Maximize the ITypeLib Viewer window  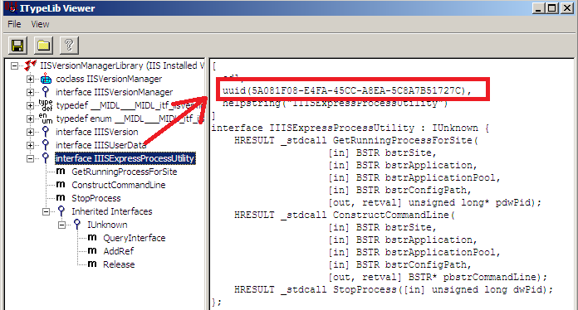coord(552,8)
